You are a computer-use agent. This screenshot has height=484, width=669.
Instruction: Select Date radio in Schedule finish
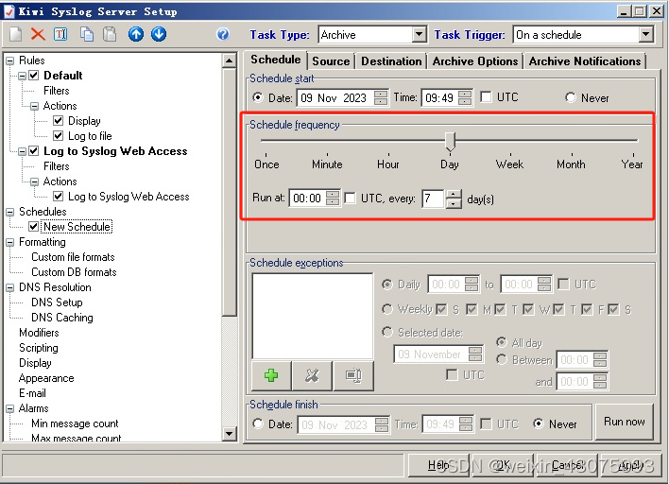click(x=258, y=423)
